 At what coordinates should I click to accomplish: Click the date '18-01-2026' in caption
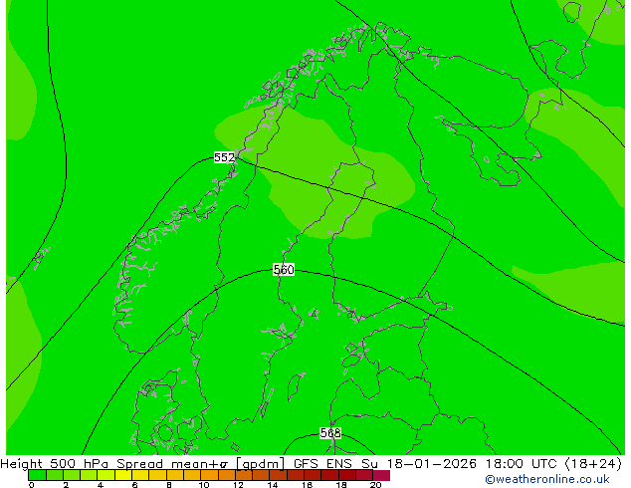[x=432, y=464]
